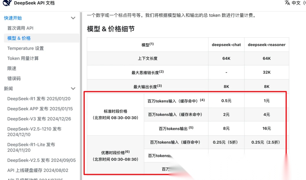Click 百万tokens输出 (5) row label
Image resolution: width=306 pixels, height=180 pixels.
(x=176, y=128)
